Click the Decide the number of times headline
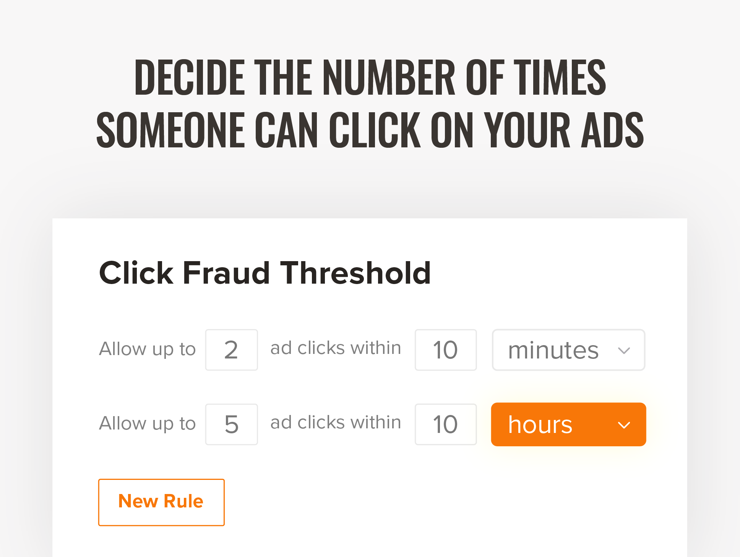The image size is (740, 557). click(x=370, y=77)
